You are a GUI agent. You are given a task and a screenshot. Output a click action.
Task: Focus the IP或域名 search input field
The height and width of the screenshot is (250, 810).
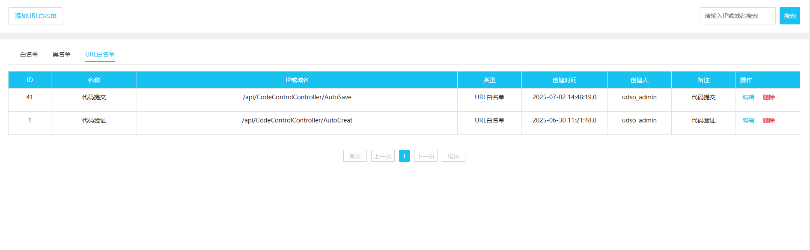pyautogui.click(x=737, y=16)
